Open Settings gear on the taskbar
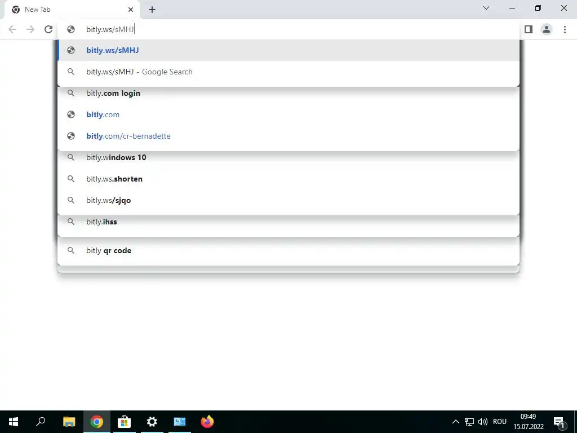The width and height of the screenshot is (577, 433). (152, 422)
